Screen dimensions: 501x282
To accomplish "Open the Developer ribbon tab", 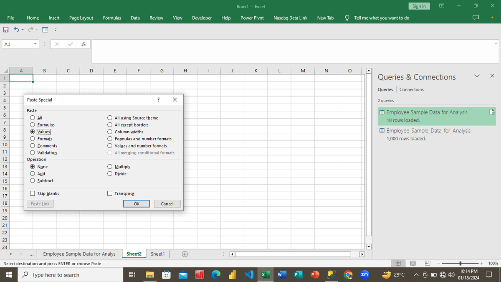I will tap(202, 18).
